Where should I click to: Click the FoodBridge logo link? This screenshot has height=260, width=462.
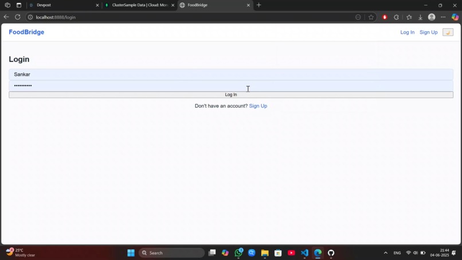click(x=26, y=32)
